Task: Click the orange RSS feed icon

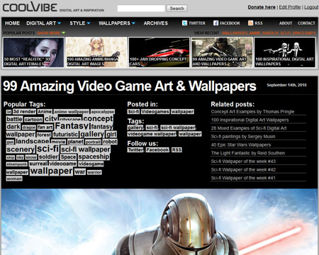Action: [x=250, y=23]
